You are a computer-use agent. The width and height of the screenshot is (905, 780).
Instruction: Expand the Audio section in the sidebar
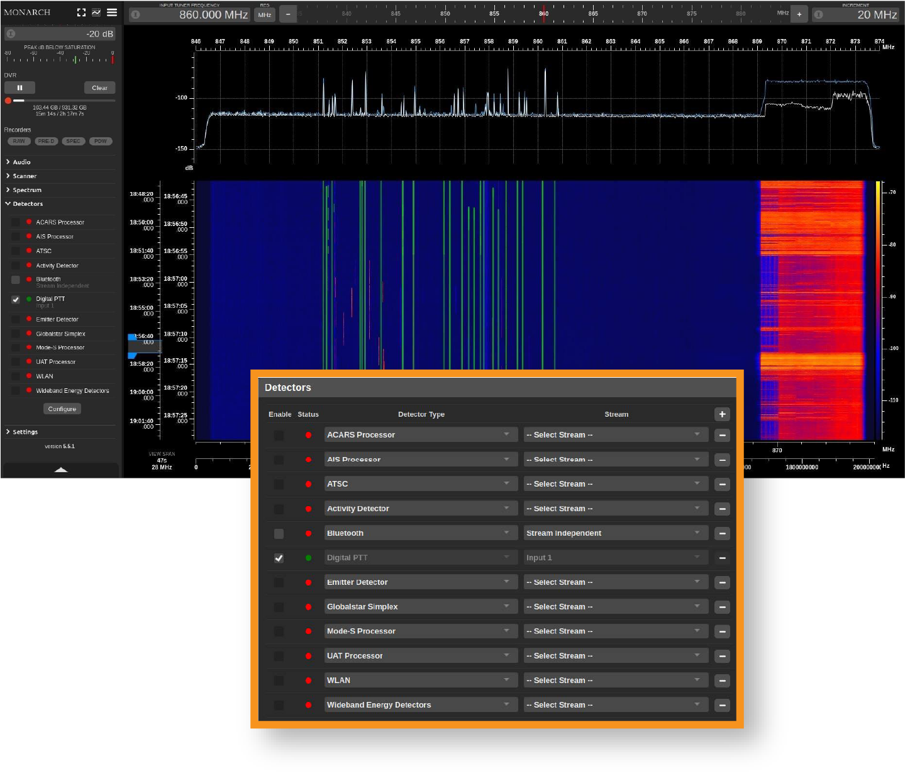pyautogui.click(x=21, y=162)
